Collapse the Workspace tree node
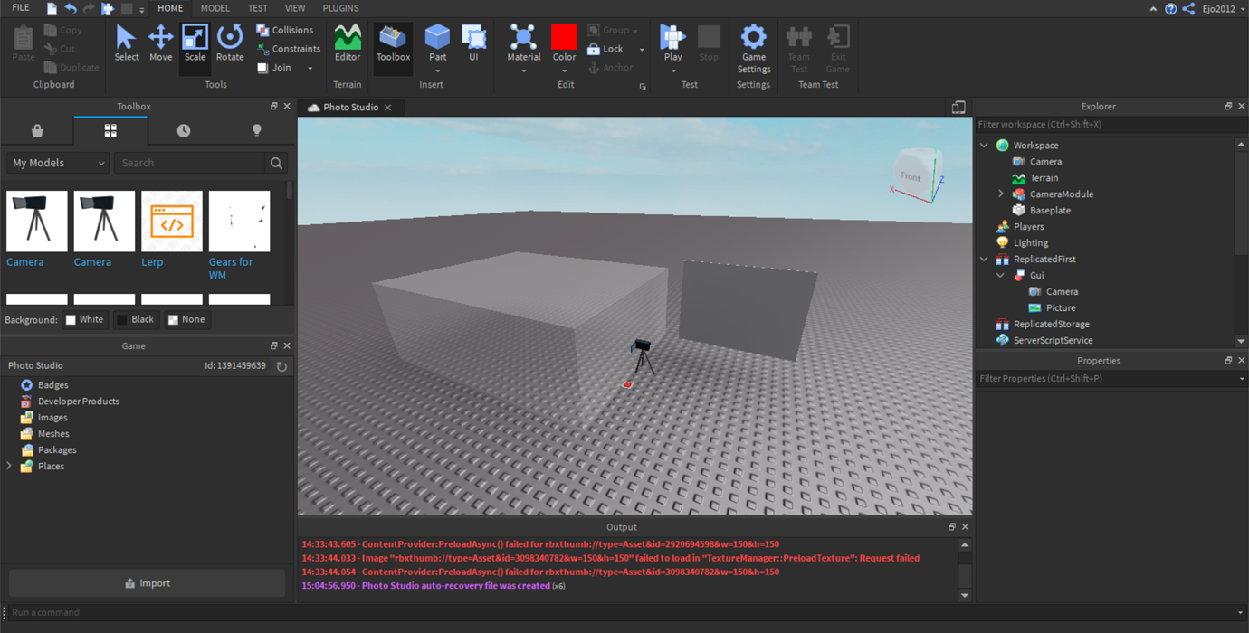 [985, 145]
